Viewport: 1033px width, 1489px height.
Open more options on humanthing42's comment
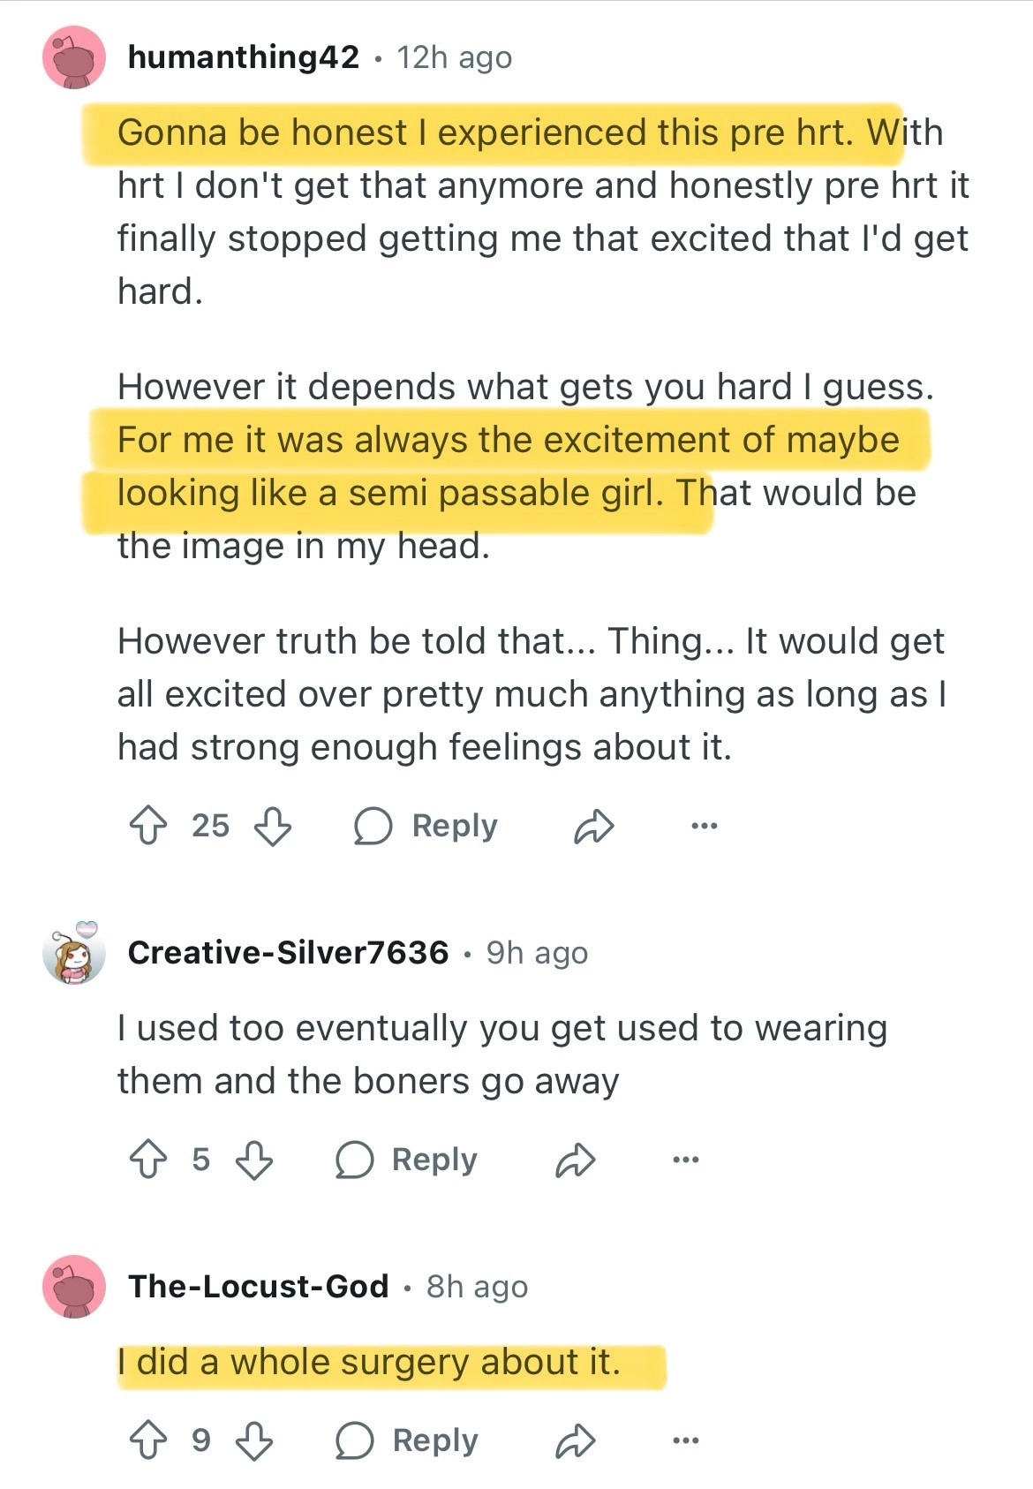click(704, 827)
